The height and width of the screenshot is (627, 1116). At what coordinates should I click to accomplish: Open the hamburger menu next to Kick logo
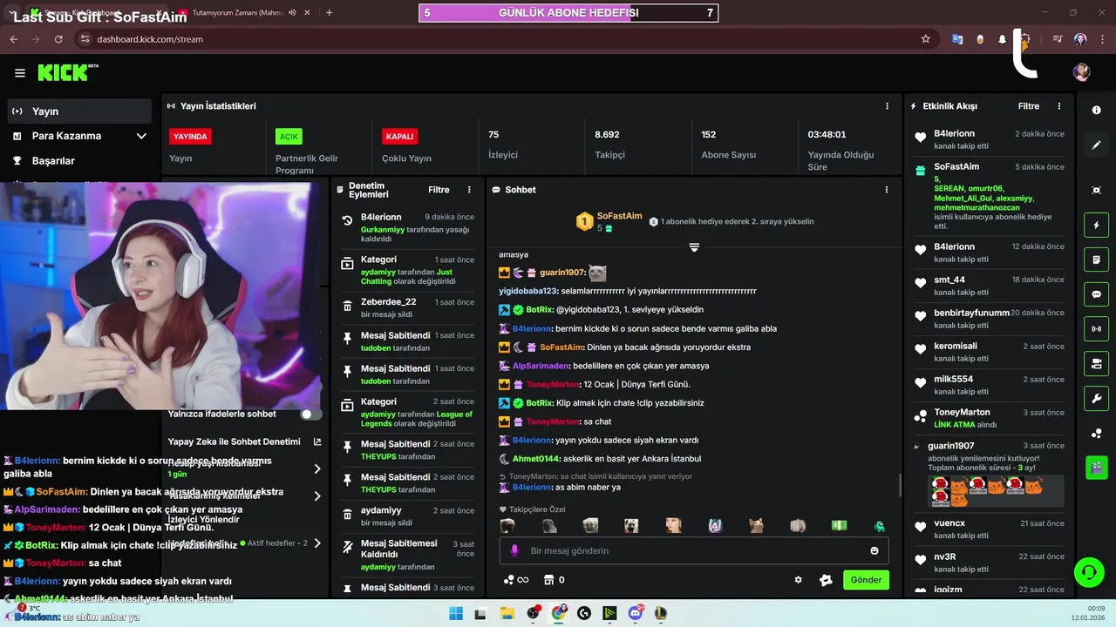click(20, 73)
